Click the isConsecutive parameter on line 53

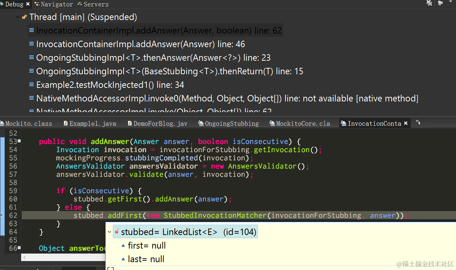click(x=260, y=141)
